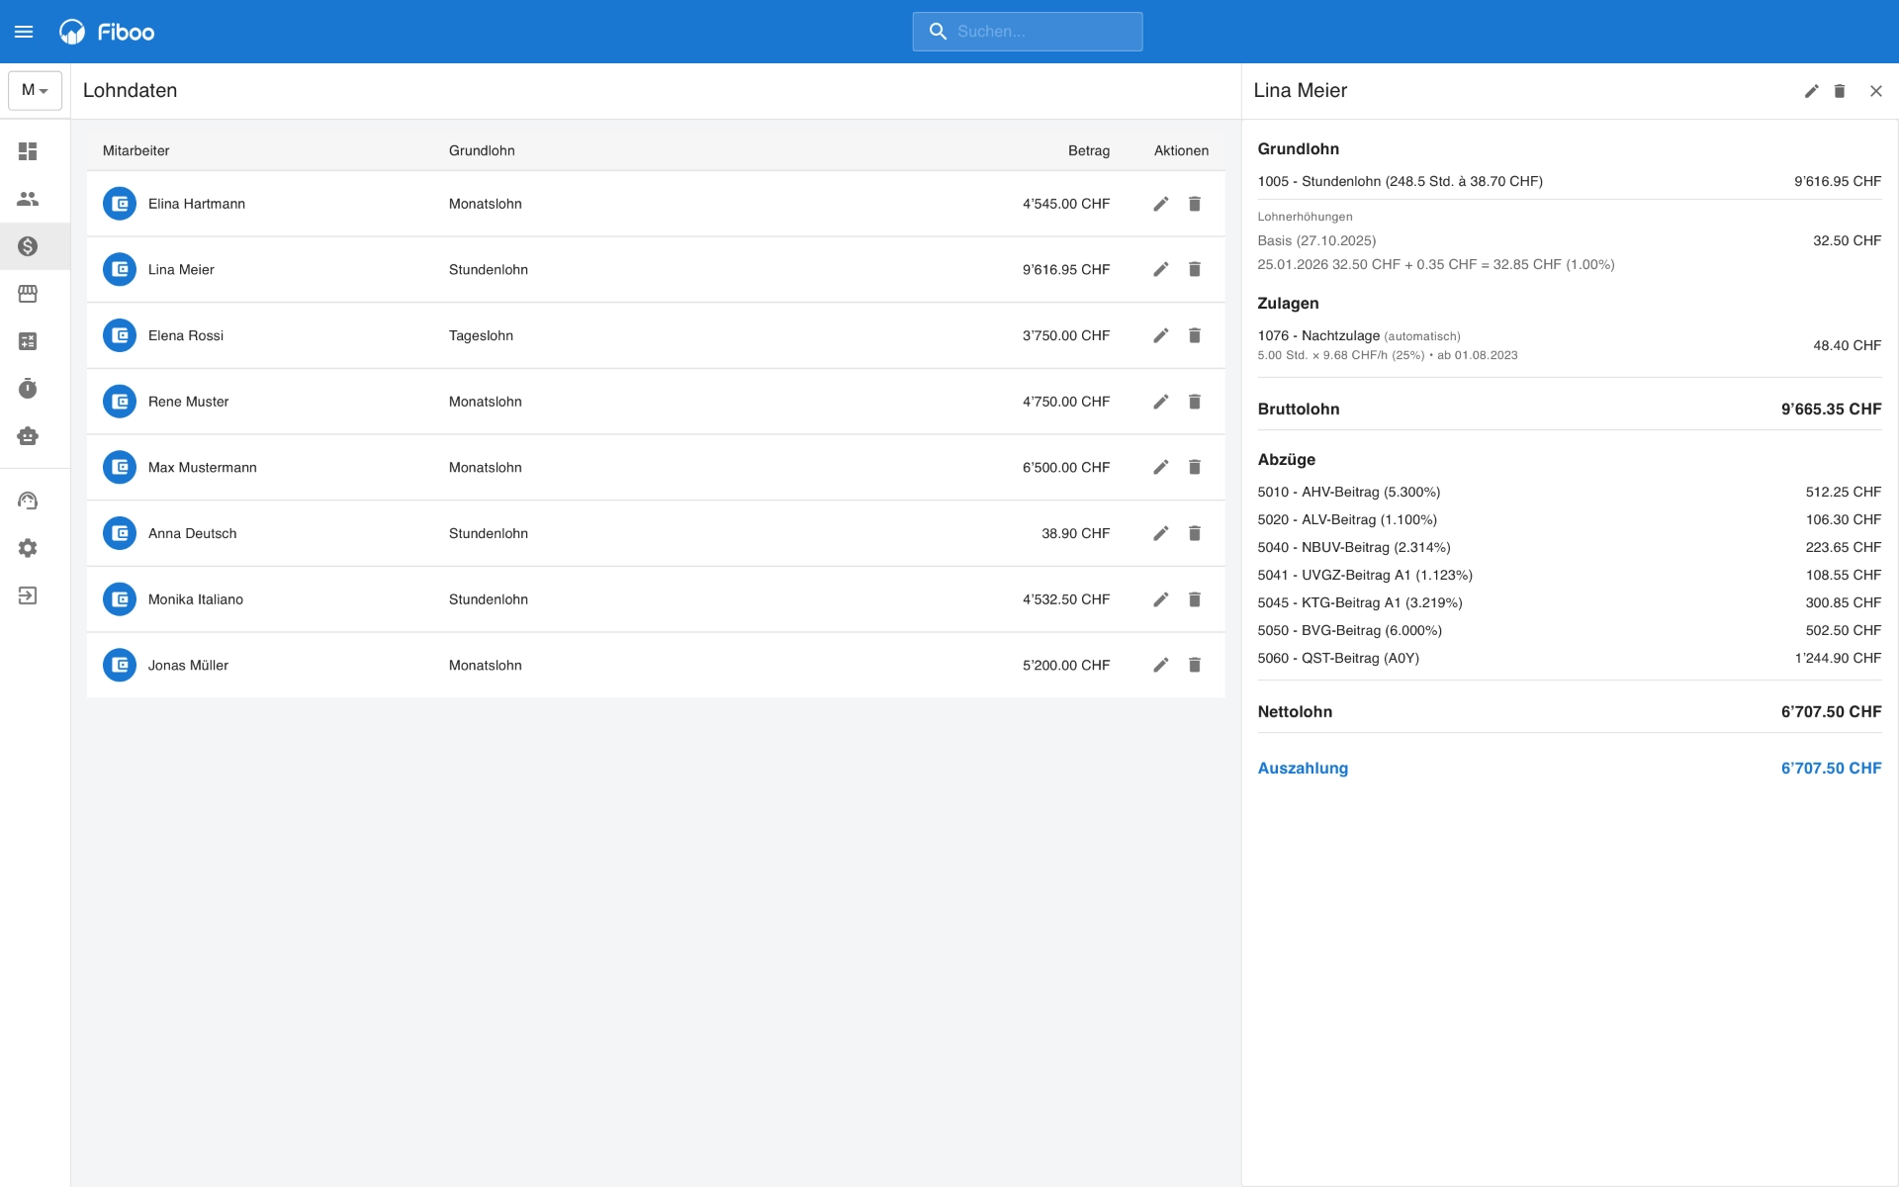
Task: Delete Lina Meier from detail panel header
Action: pos(1840,91)
